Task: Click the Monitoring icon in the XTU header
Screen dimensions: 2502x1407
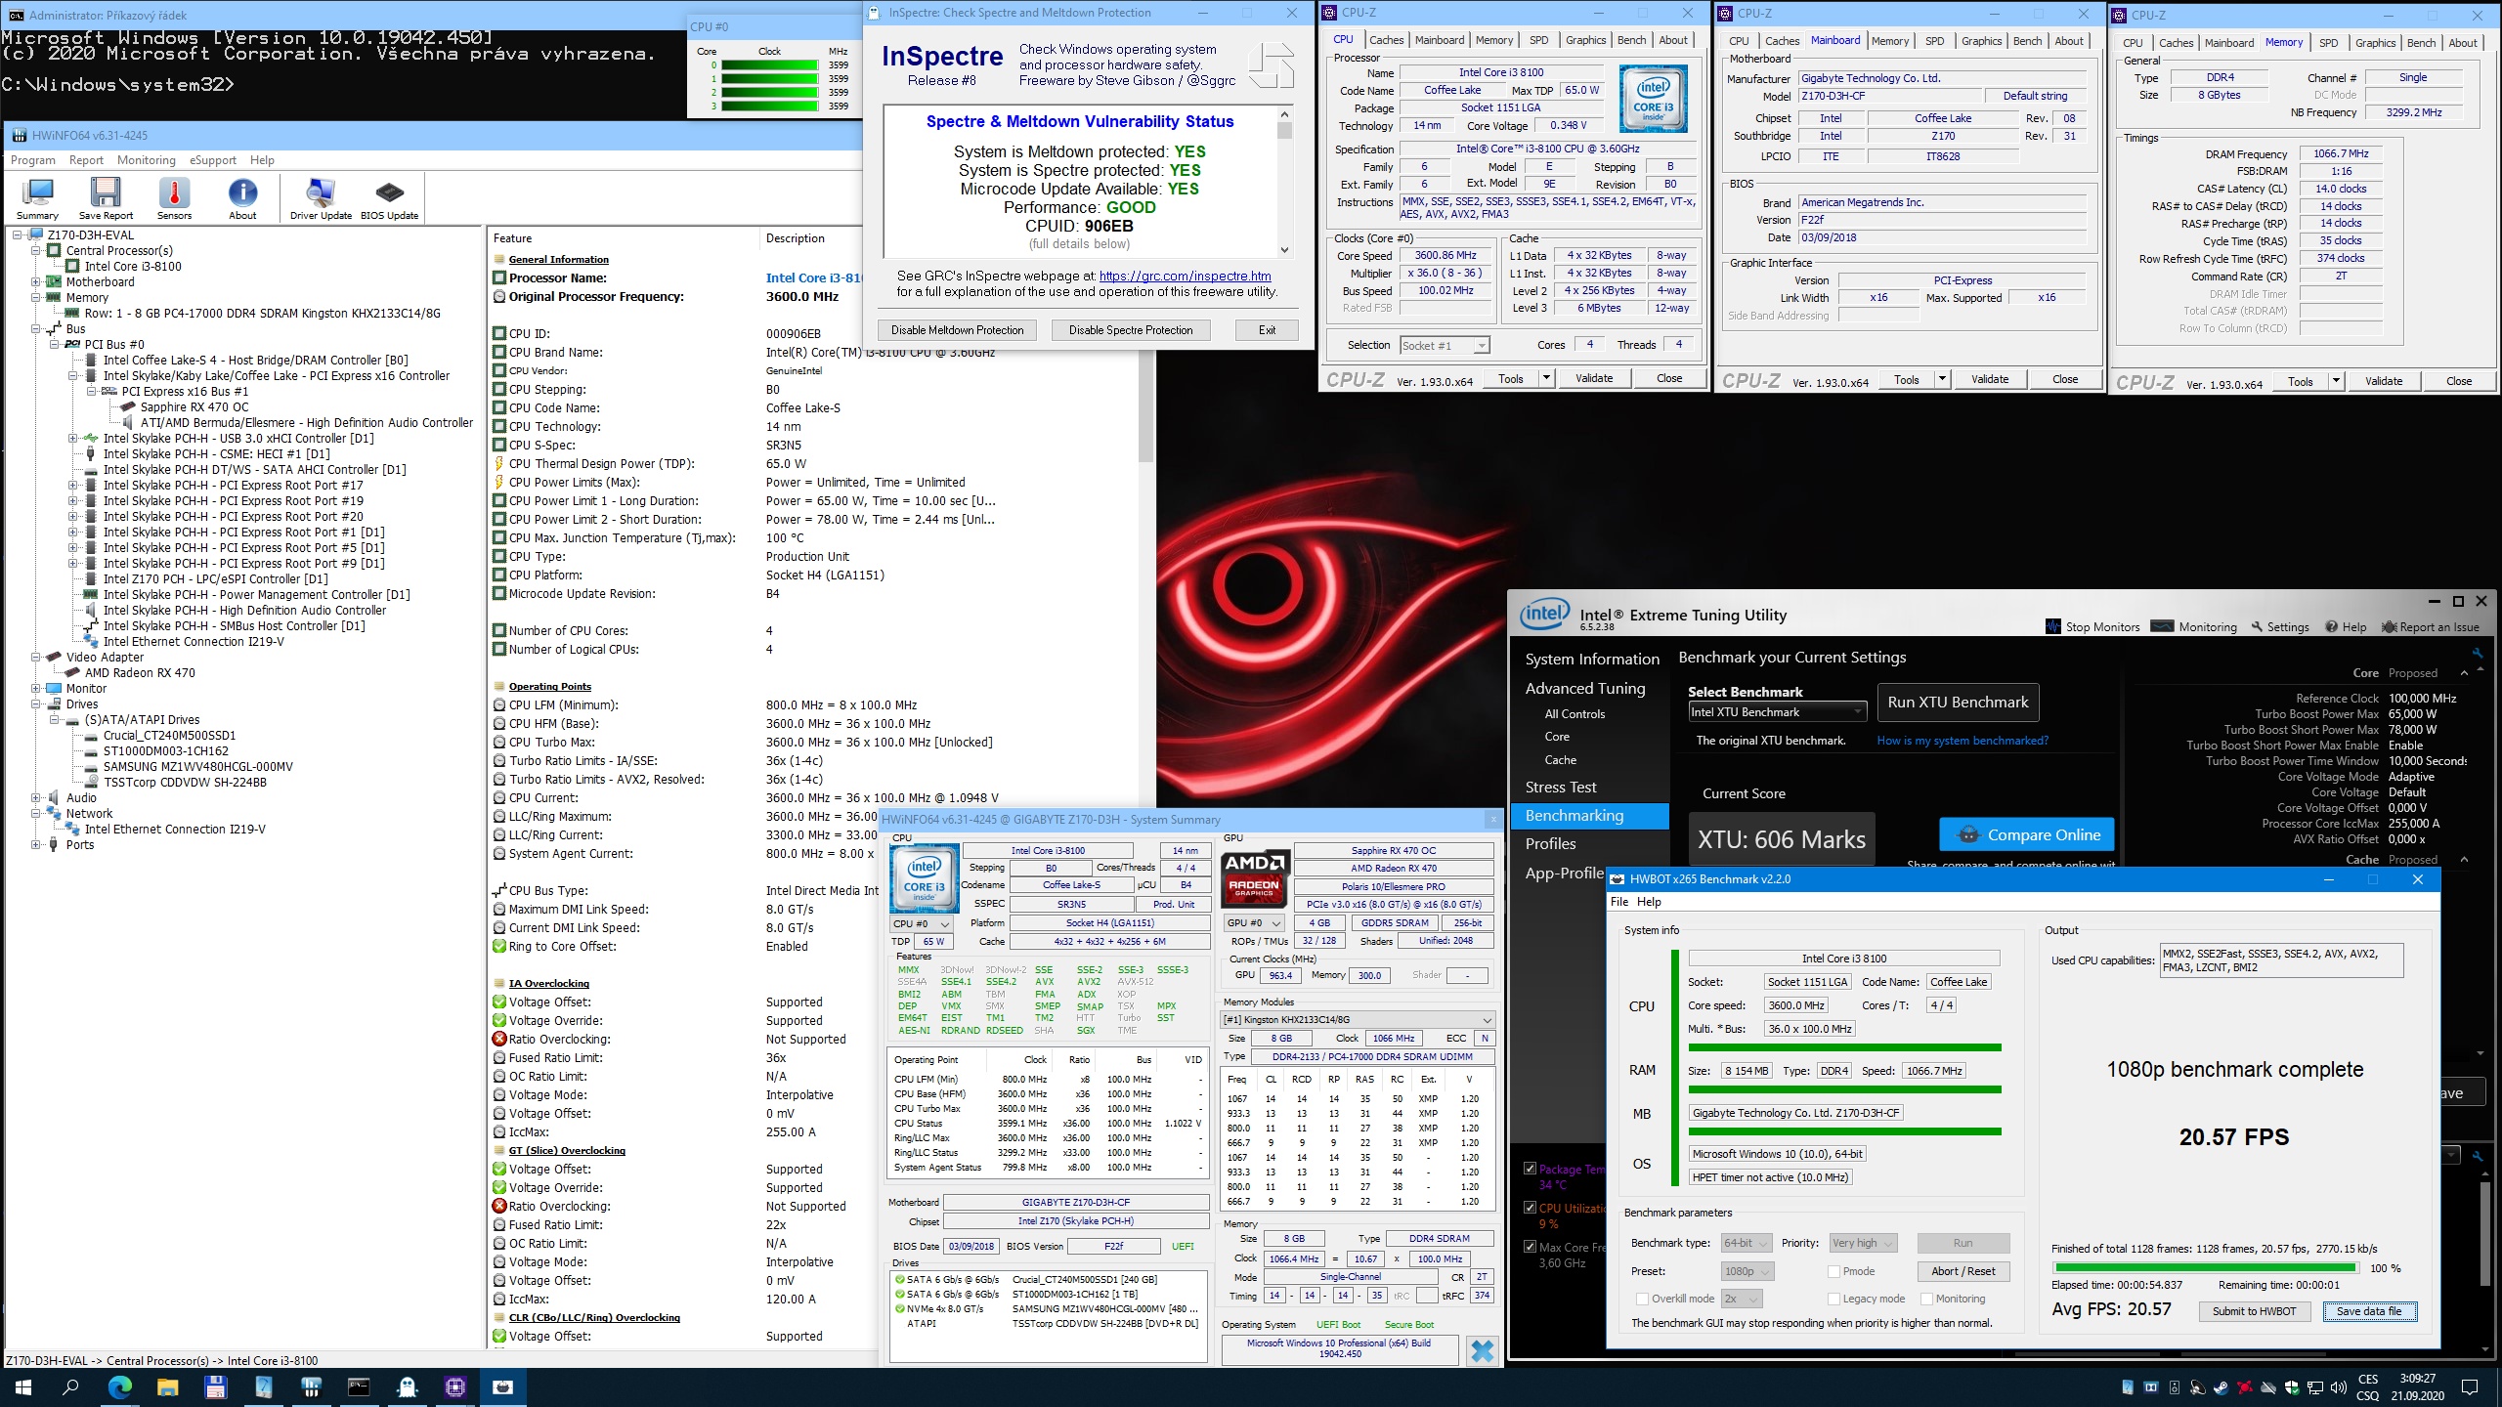Action: (2163, 626)
